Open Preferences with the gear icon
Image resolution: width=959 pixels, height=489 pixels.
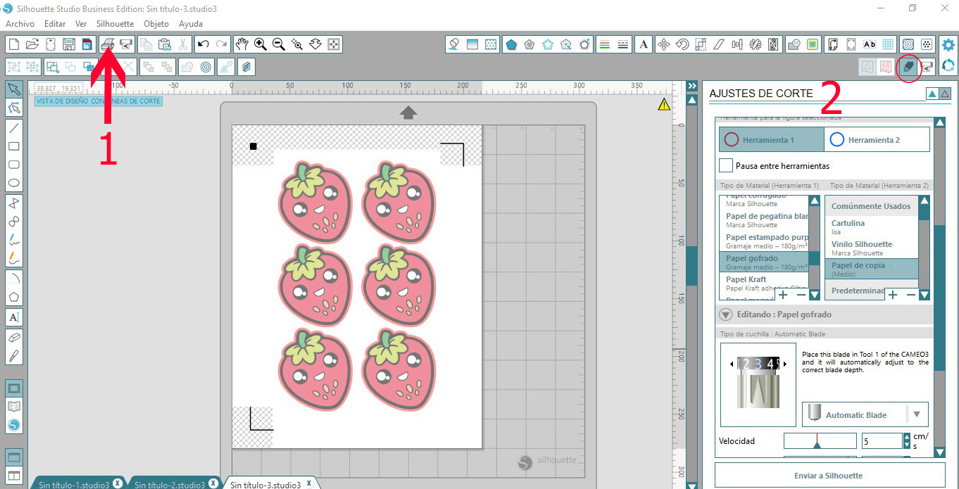[948, 45]
